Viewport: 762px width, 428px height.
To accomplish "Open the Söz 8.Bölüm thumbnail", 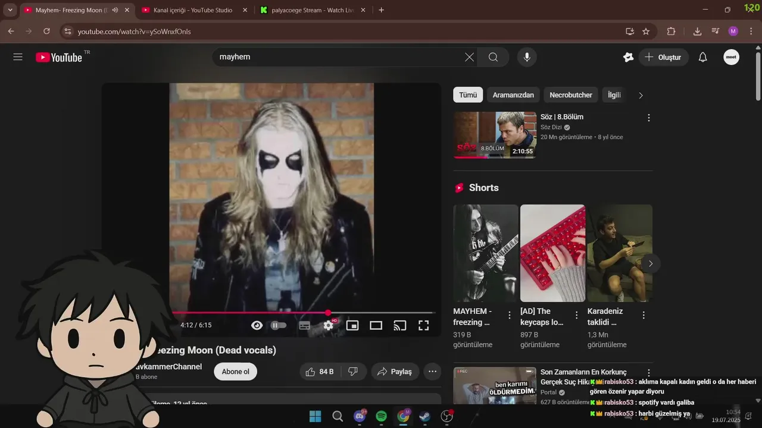I will [495, 135].
